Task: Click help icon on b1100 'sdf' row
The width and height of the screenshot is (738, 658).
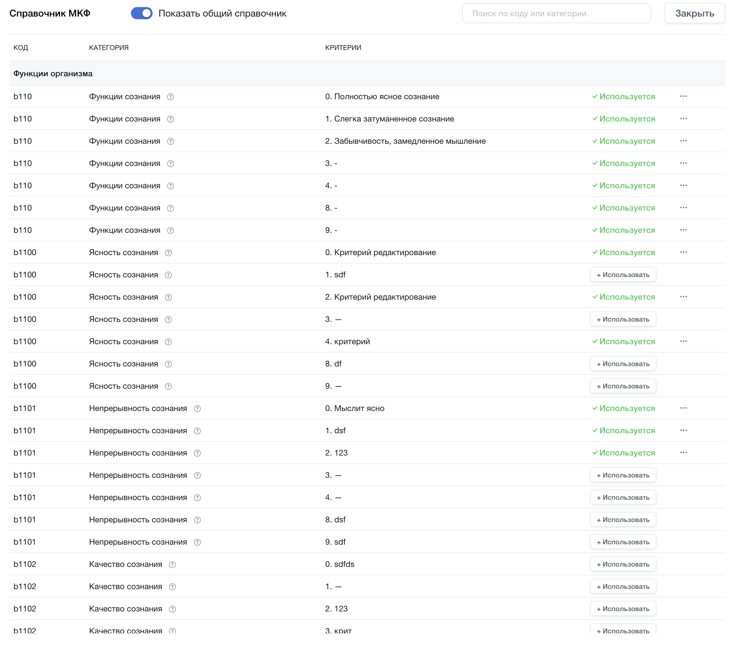Action: 168,275
